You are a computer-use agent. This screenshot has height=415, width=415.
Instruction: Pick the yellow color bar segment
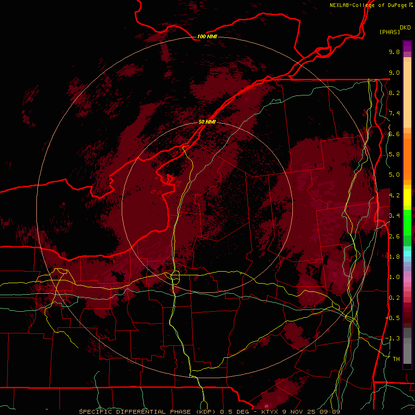407,197
